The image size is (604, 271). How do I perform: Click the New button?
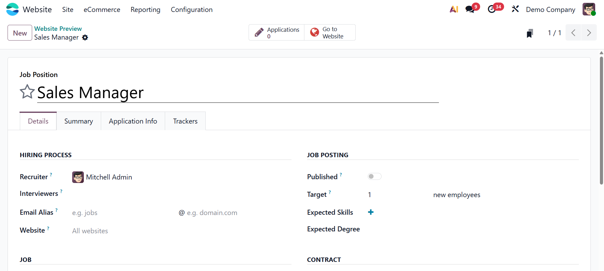[x=20, y=33]
